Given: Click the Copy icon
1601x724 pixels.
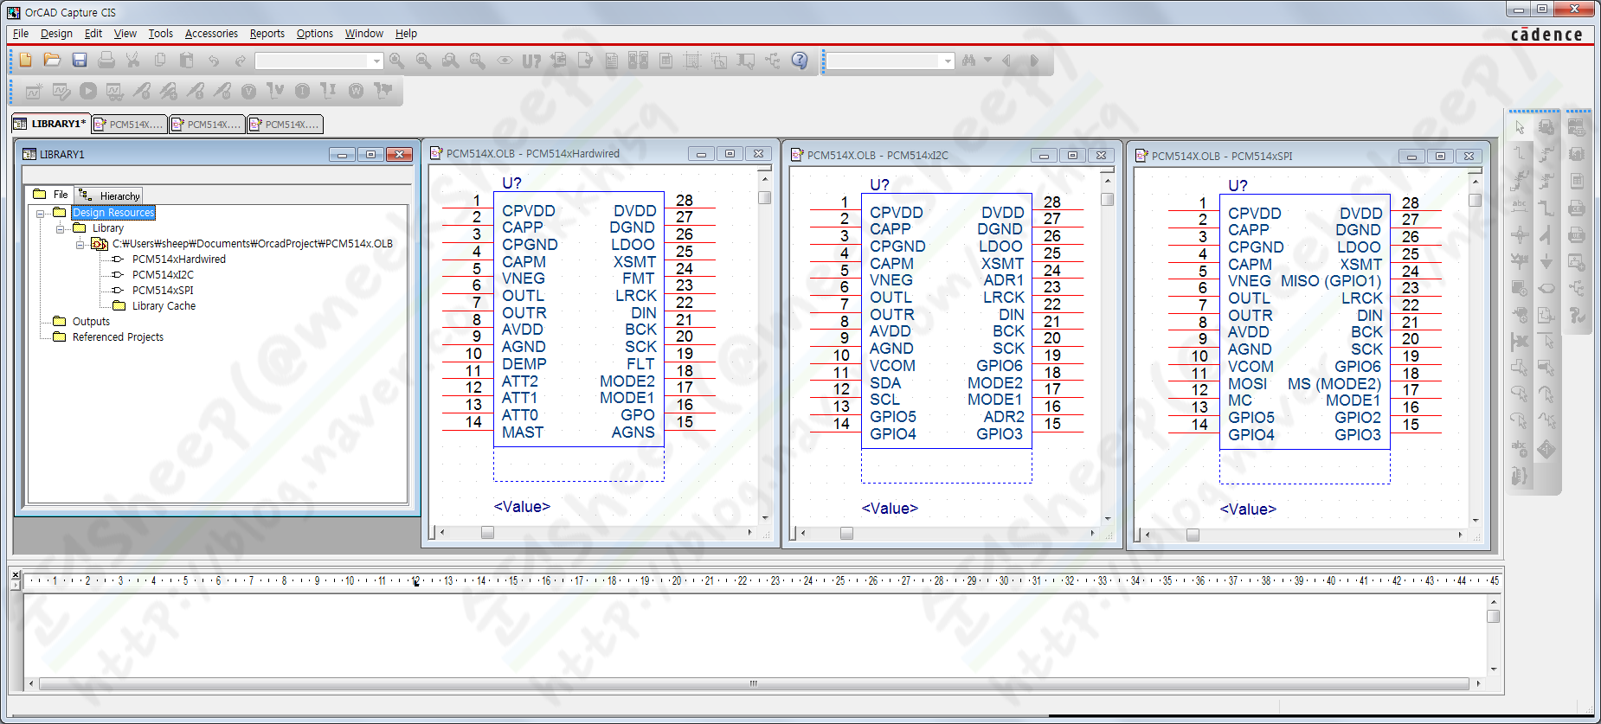Looking at the screenshot, I should pos(159,61).
